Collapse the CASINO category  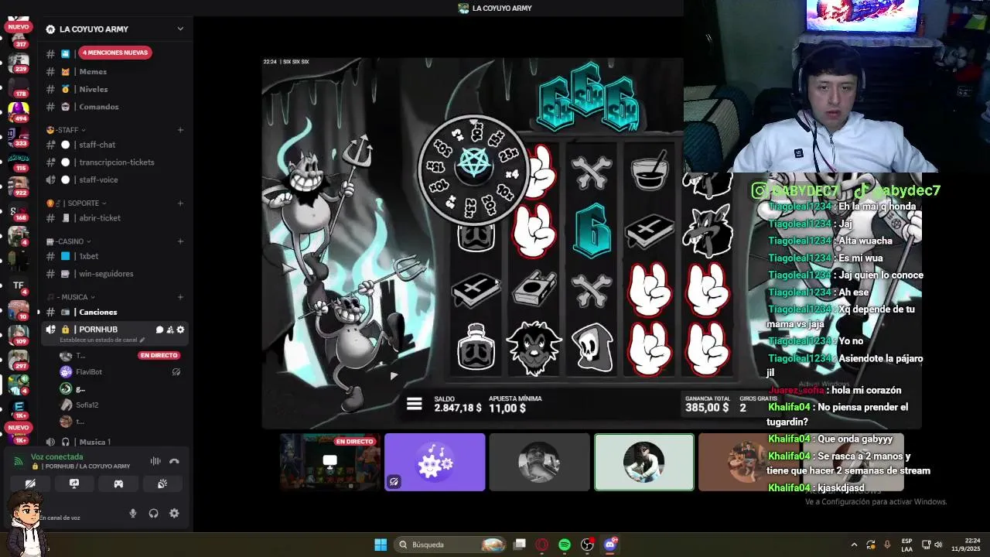pos(69,241)
